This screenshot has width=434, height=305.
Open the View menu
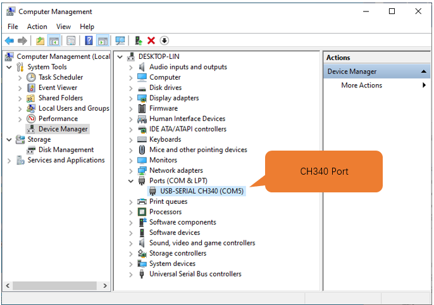(x=63, y=27)
